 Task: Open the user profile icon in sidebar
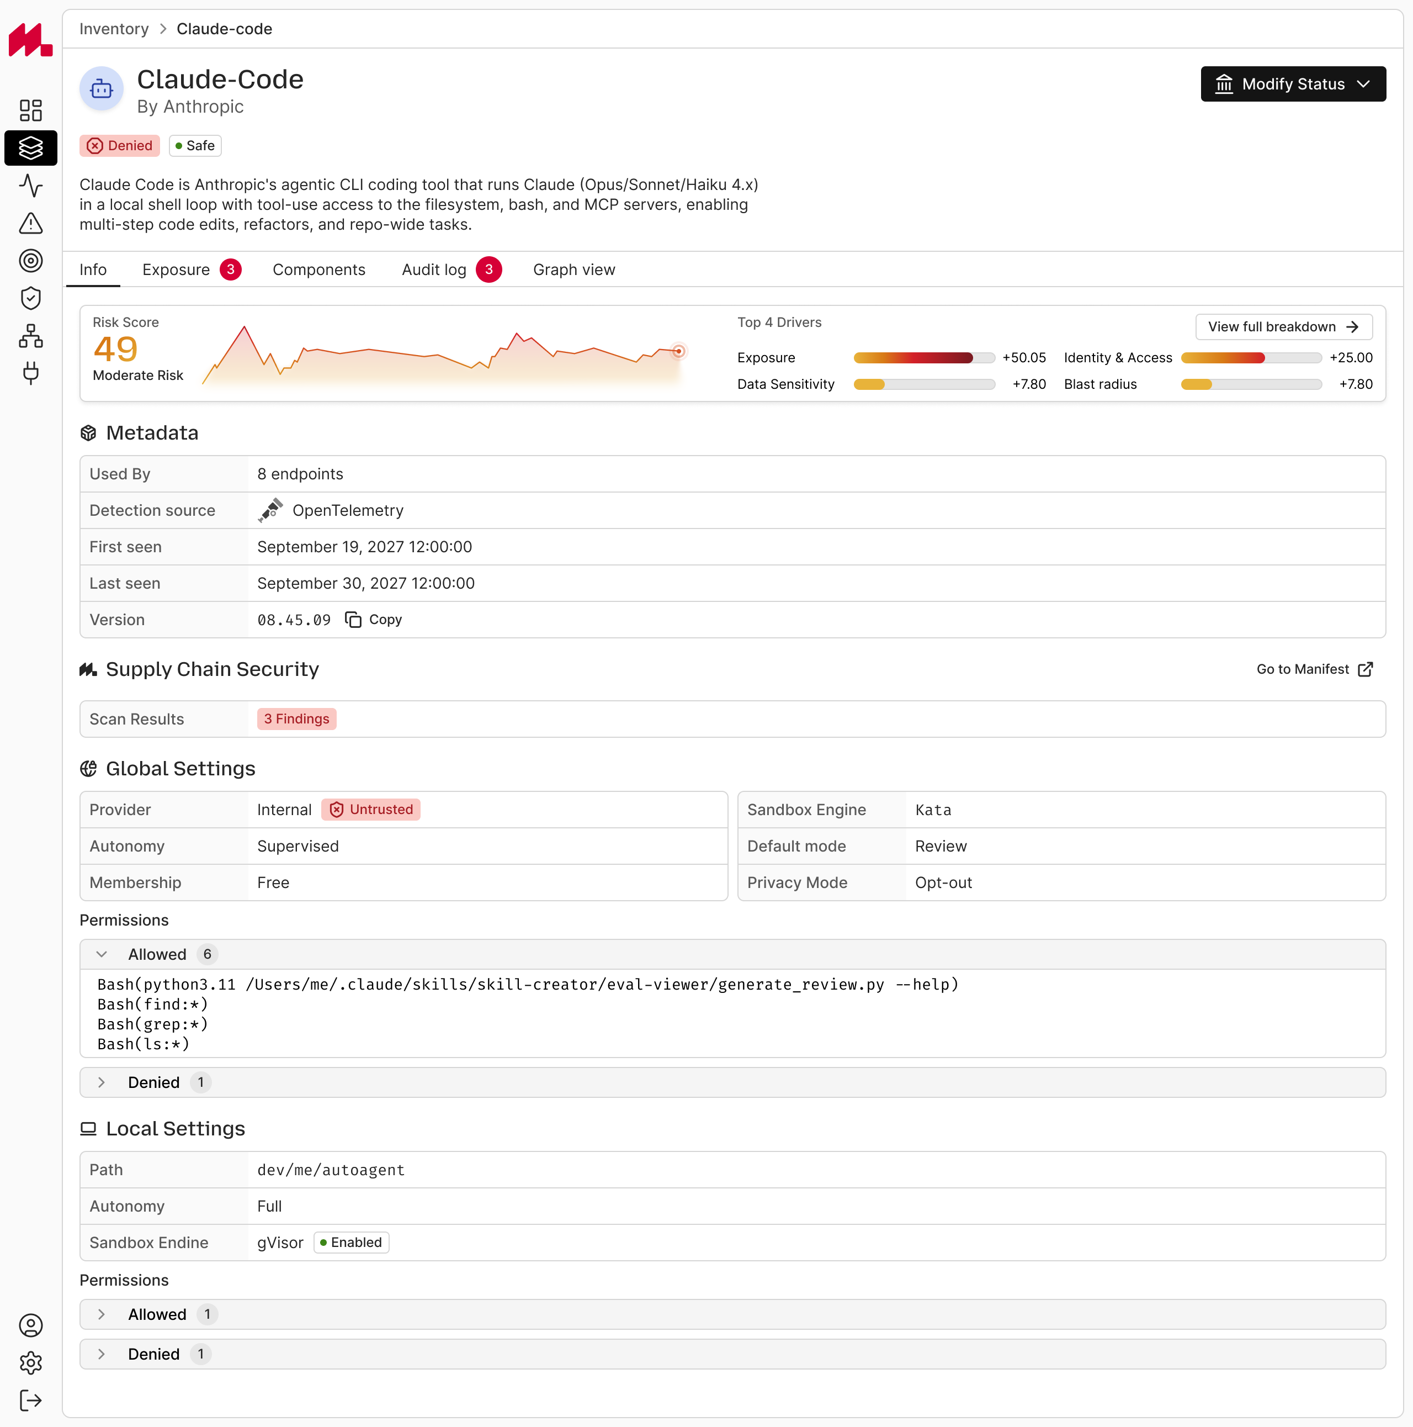pyautogui.click(x=30, y=1325)
